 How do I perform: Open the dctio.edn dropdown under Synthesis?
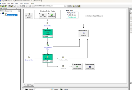click(51, 36)
